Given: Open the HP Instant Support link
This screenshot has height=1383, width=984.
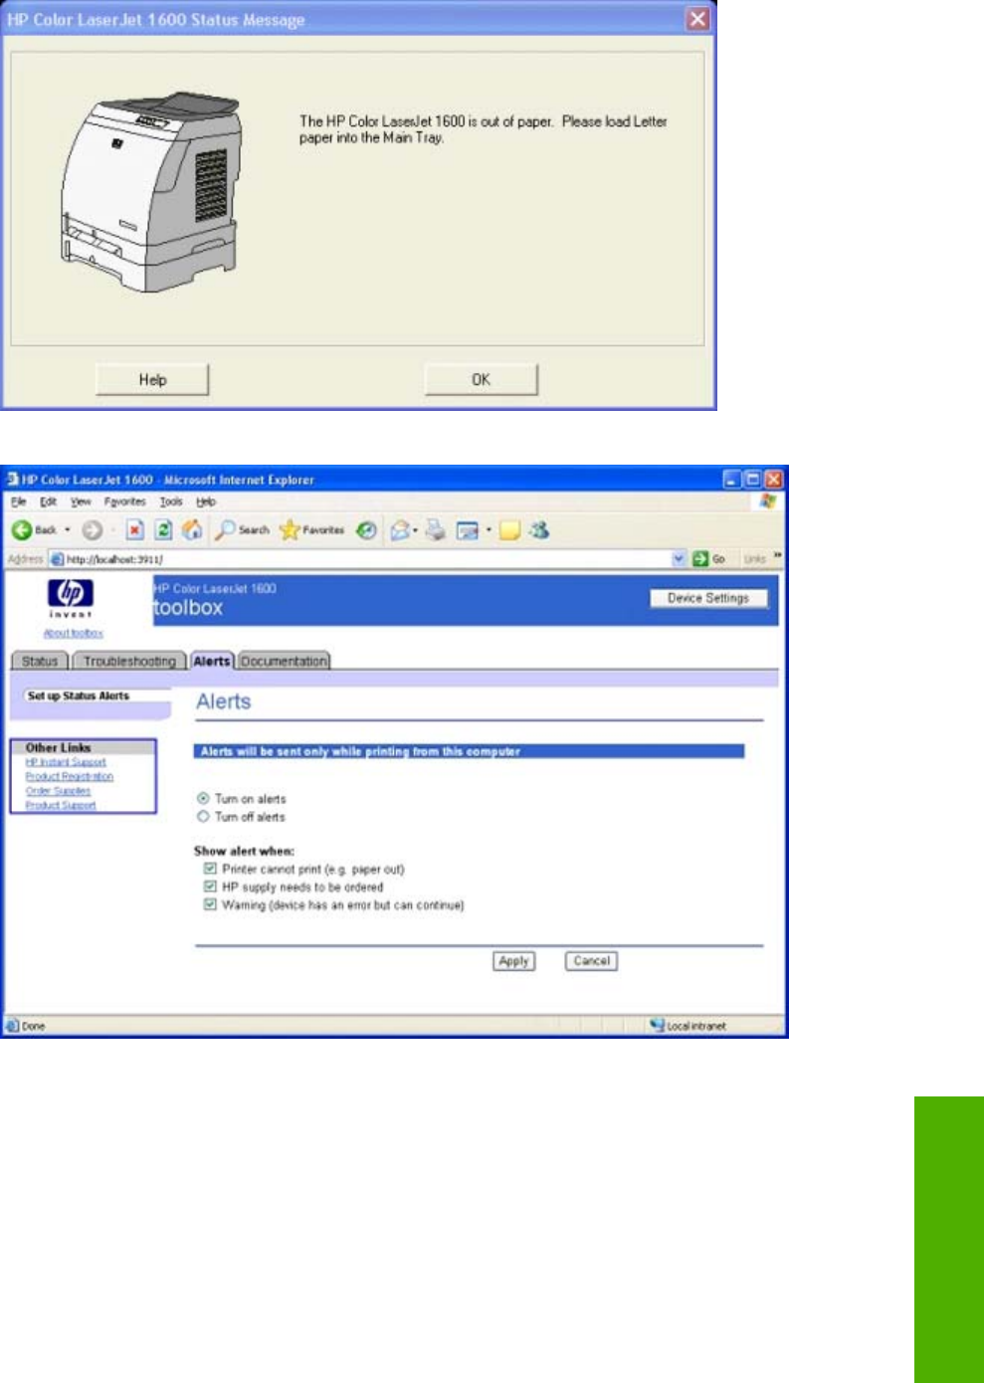Looking at the screenshot, I should (x=66, y=762).
